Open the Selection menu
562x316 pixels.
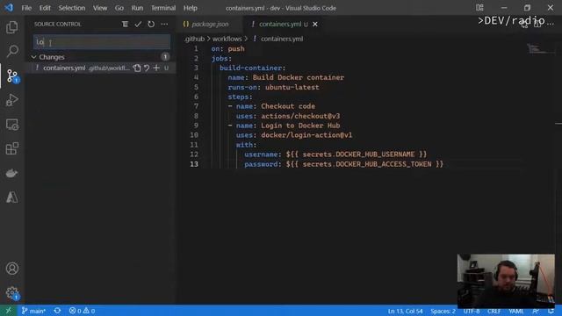pos(72,8)
